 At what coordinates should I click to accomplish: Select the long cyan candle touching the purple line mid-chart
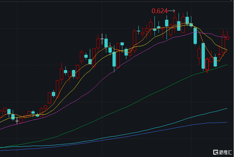pos(114,59)
